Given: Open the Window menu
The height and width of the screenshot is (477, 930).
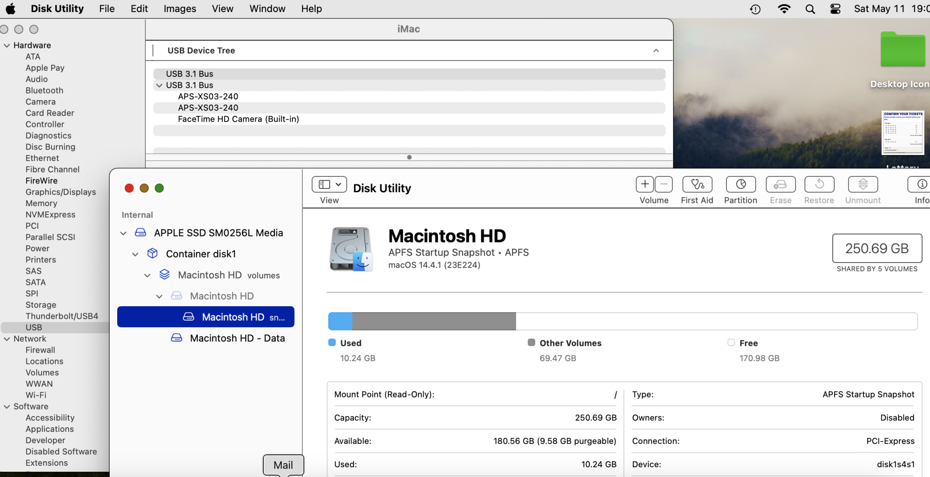Looking at the screenshot, I should tap(267, 9).
